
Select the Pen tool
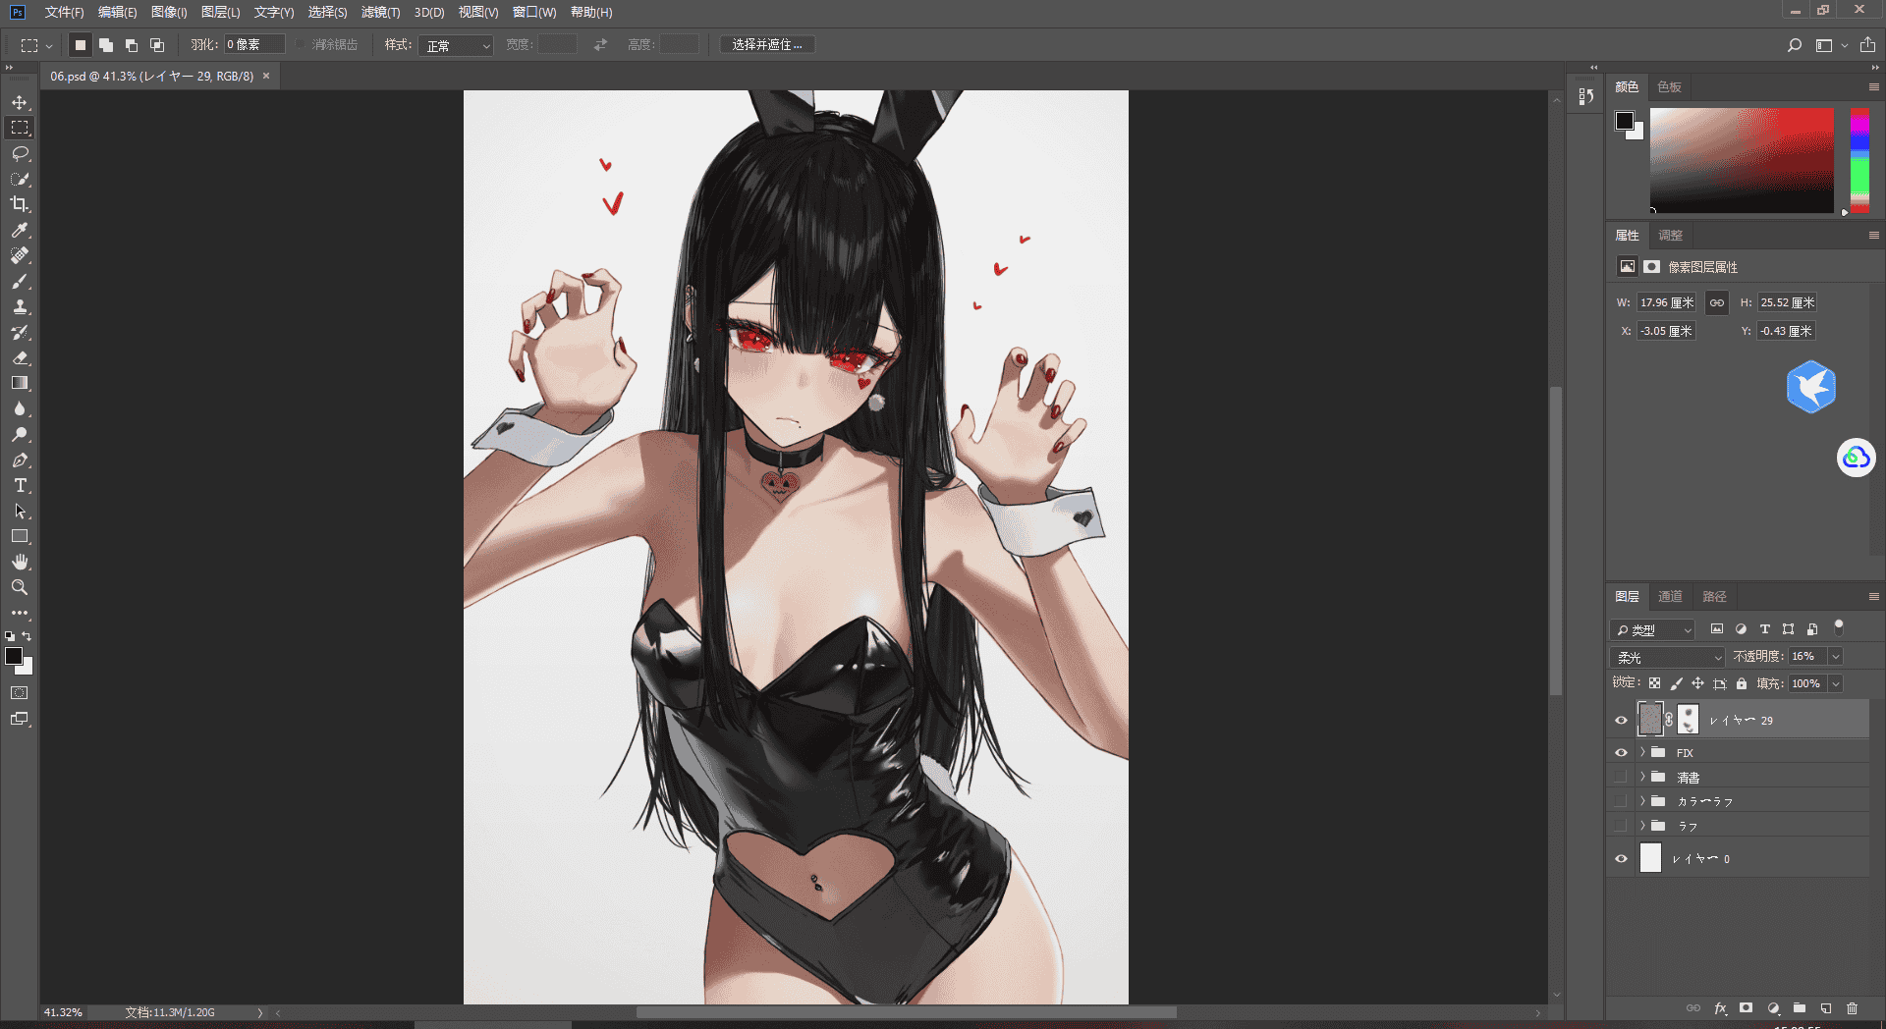coord(20,460)
